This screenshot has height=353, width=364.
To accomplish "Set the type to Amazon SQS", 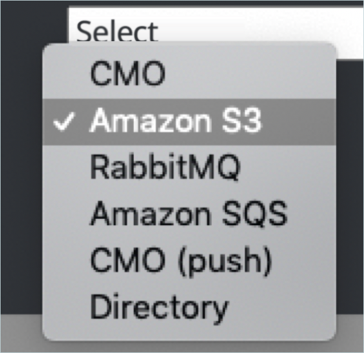I will [x=188, y=215].
